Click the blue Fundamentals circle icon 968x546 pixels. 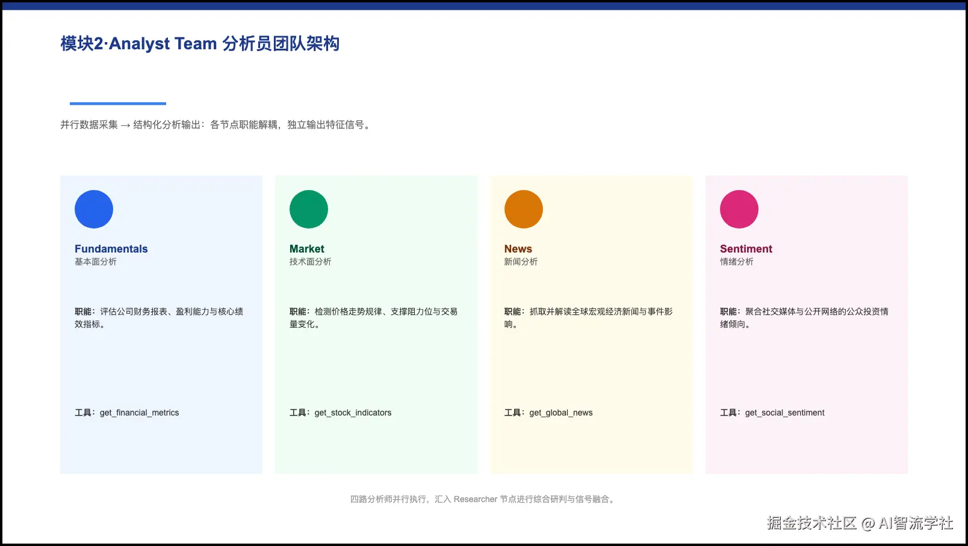pos(94,209)
